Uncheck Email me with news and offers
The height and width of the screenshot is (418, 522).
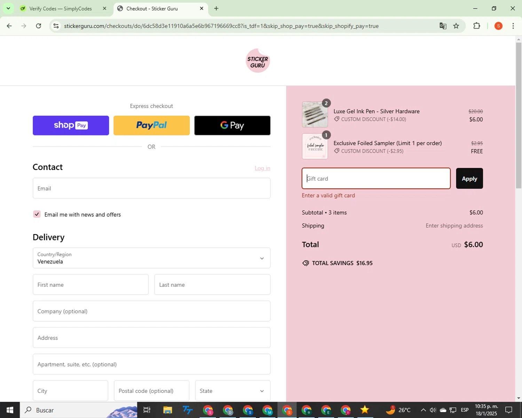37,214
